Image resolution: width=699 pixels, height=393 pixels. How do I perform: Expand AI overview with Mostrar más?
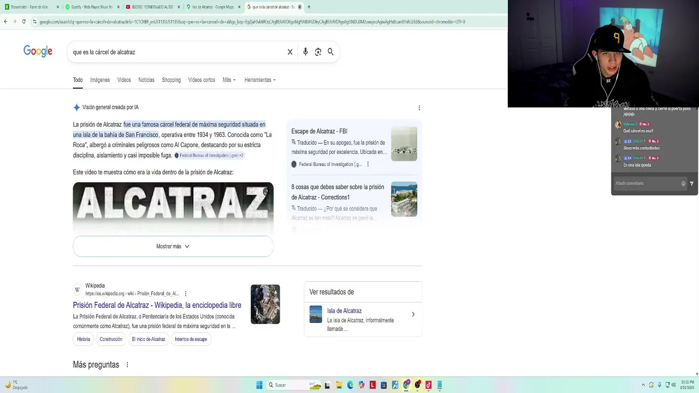tap(173, 246)
